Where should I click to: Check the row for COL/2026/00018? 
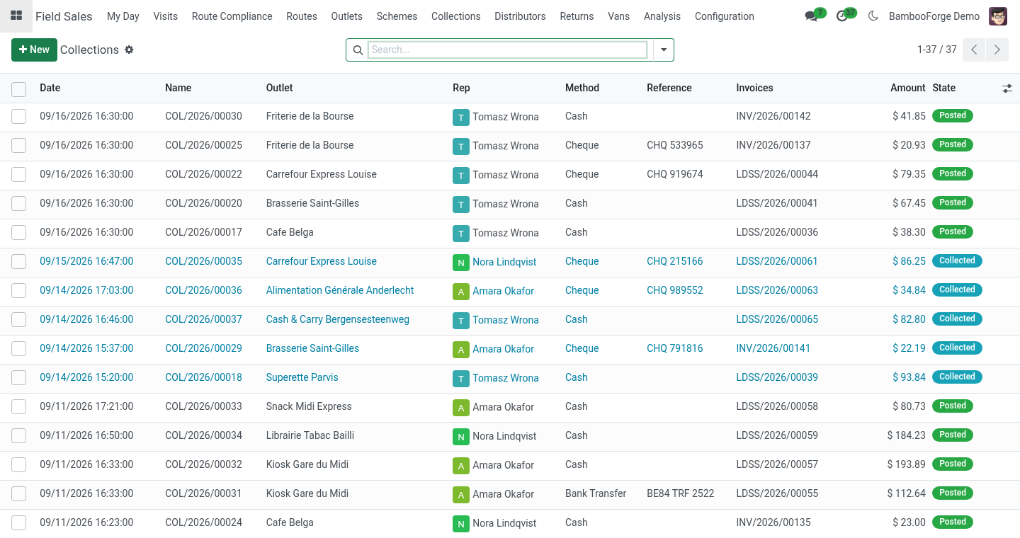point(19,378)
